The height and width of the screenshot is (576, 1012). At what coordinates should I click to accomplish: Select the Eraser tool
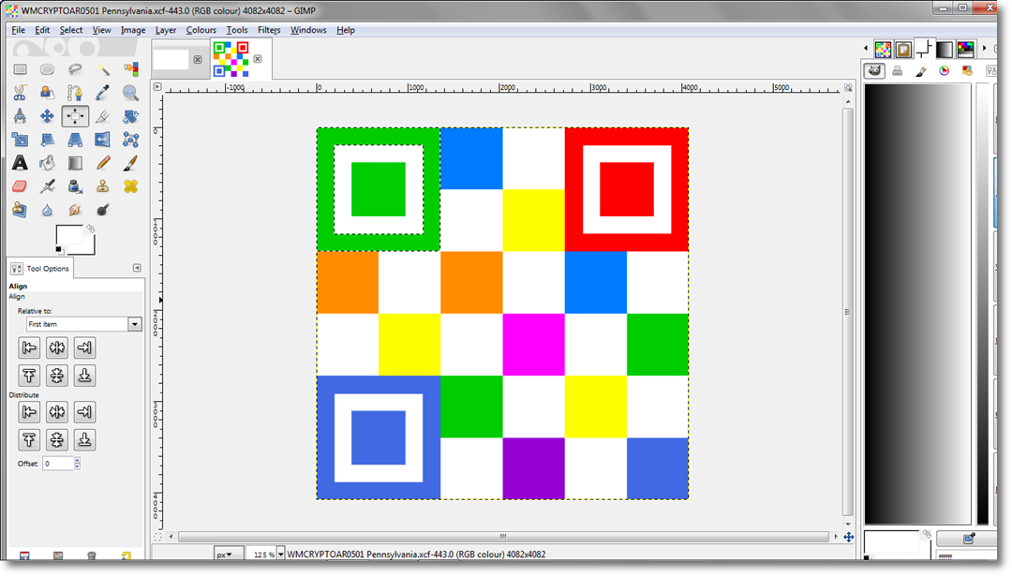[20, 186]
